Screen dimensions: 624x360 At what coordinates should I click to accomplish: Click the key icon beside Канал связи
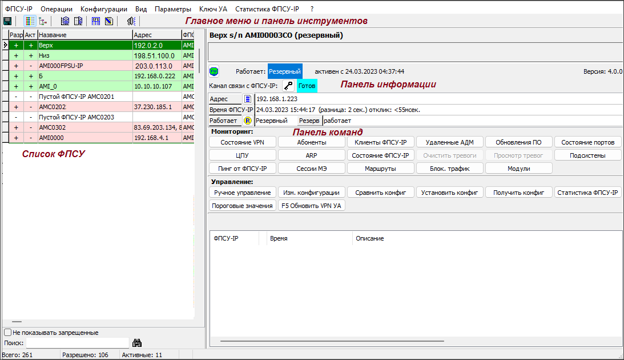tap(288, 85)
